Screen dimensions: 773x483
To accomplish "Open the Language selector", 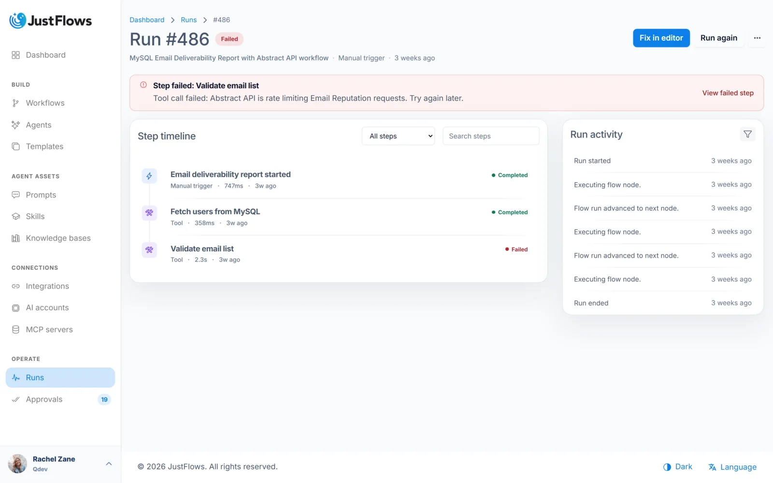I will click(732, 467).
